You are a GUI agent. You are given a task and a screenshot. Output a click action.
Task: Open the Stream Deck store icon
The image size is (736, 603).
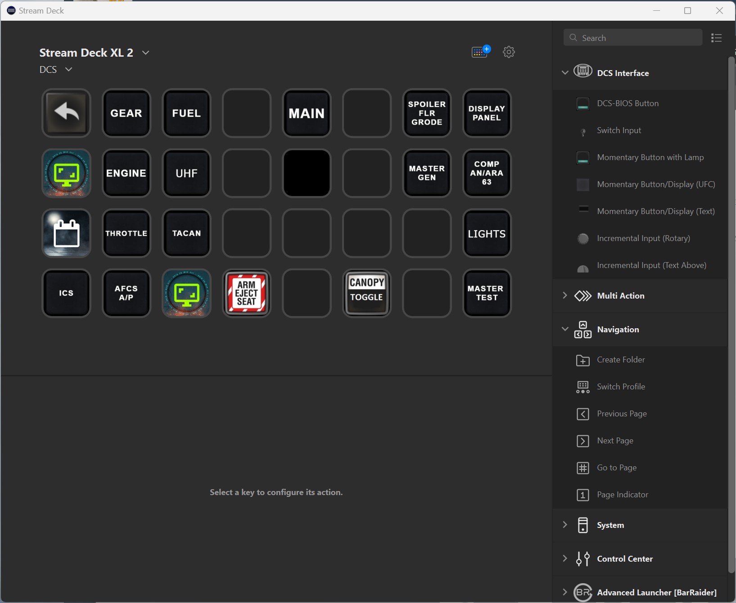[x=480, y=52]
